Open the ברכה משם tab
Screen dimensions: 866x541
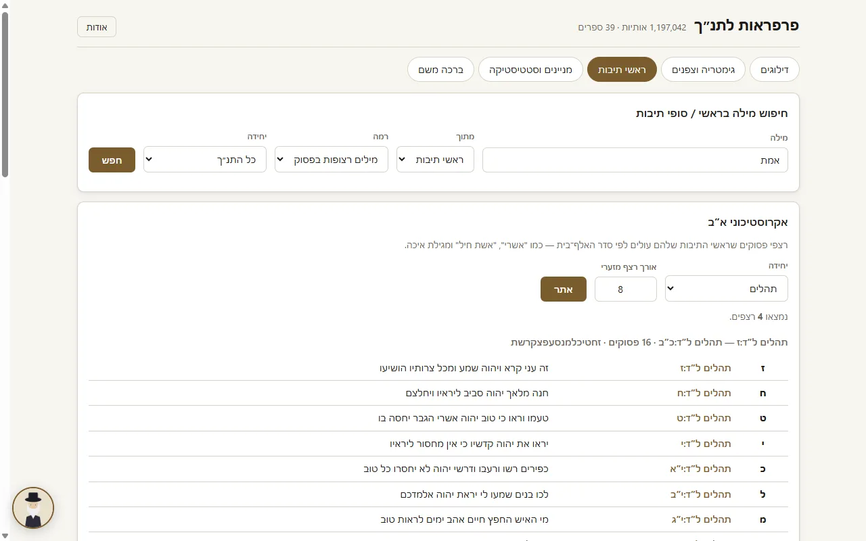point(440,70)
